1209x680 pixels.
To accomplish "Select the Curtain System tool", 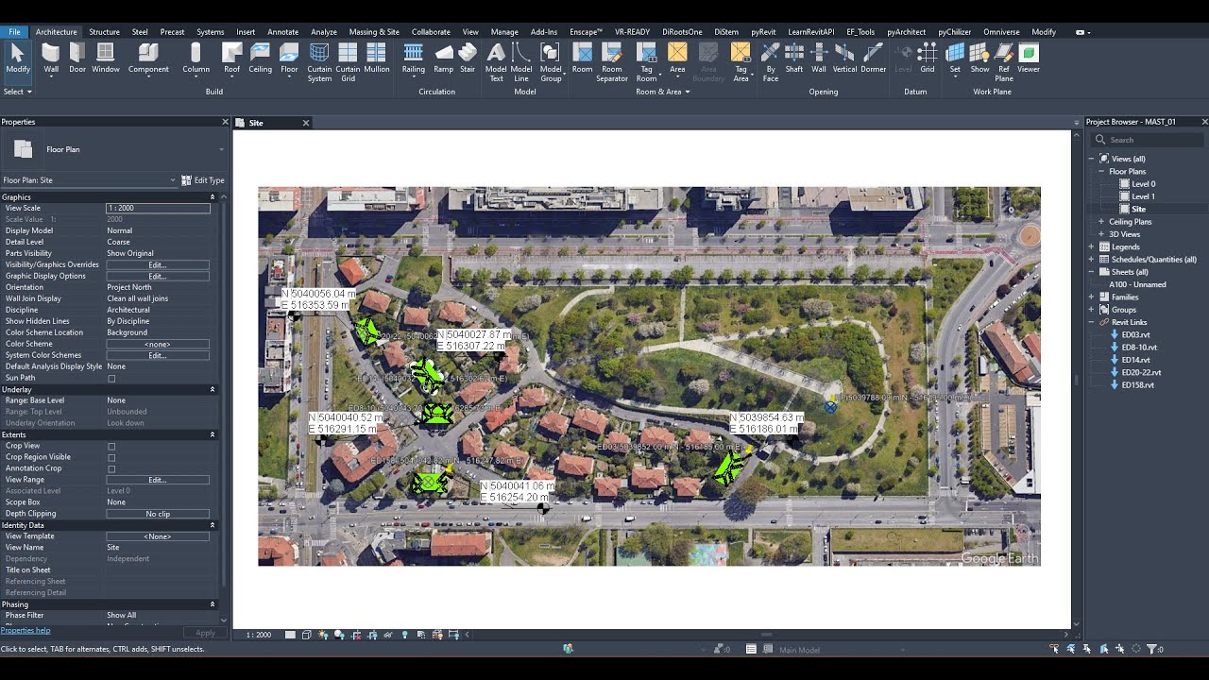I will (319, 62).
